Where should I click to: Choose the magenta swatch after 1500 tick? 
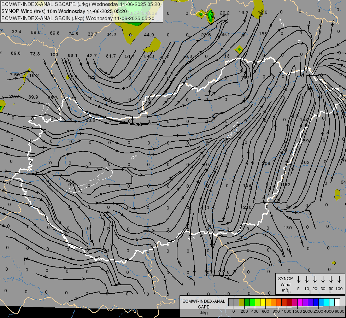pos(300,302)
